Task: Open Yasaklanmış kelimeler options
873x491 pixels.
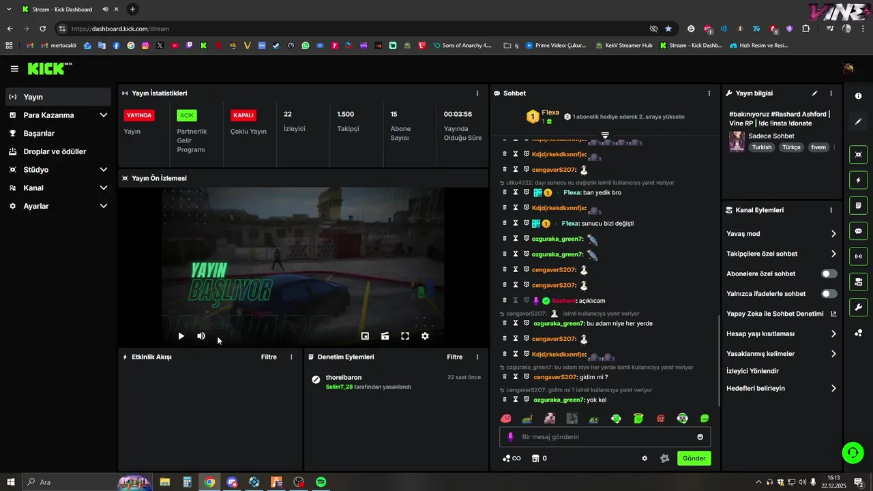Action: pyautogui.click(x=782, y=354)
